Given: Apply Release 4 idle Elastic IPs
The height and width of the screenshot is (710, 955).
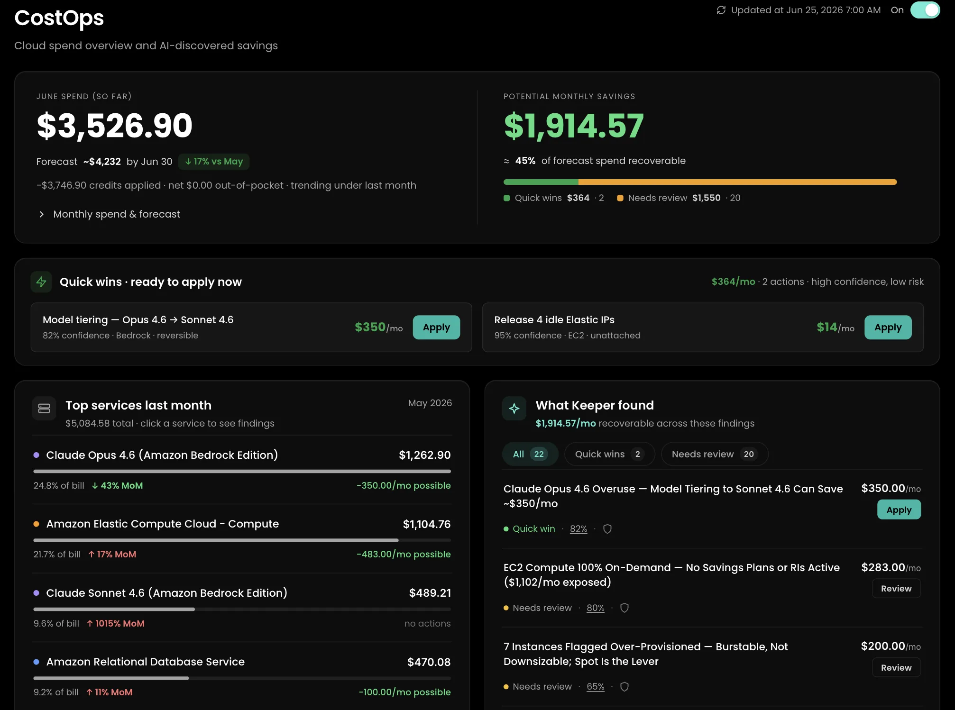Looking at the screenshot, I should 888,327.
